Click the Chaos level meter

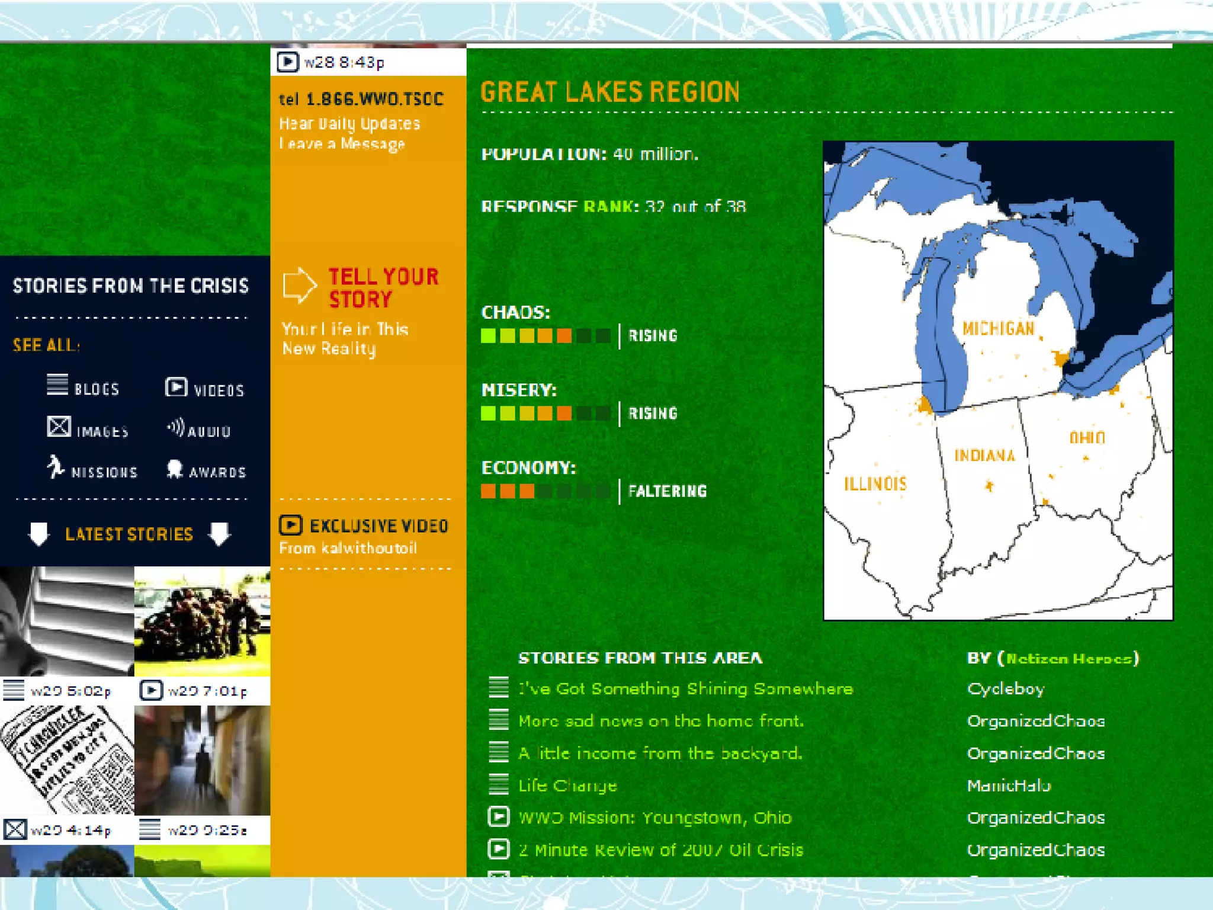pyautogui.click(x=545, y=336)
